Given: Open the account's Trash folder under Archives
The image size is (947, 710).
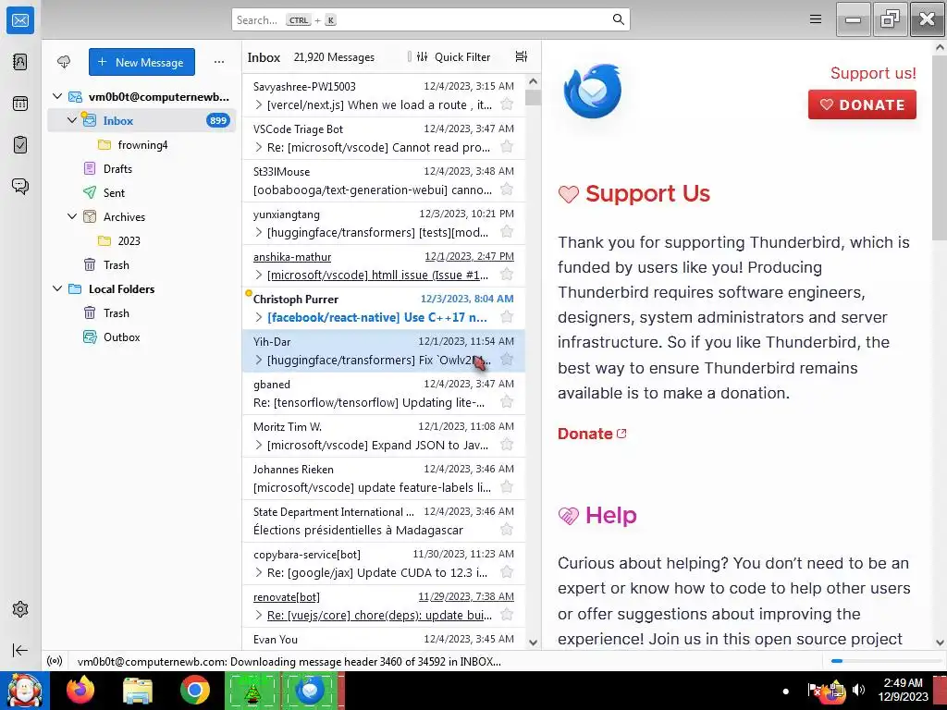Looking at the screenshot, I should 141,265.
